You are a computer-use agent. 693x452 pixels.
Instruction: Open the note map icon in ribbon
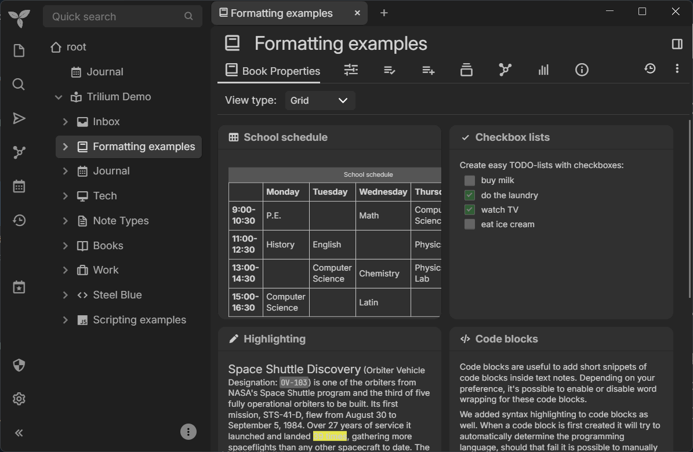click(x=505, y=70)
